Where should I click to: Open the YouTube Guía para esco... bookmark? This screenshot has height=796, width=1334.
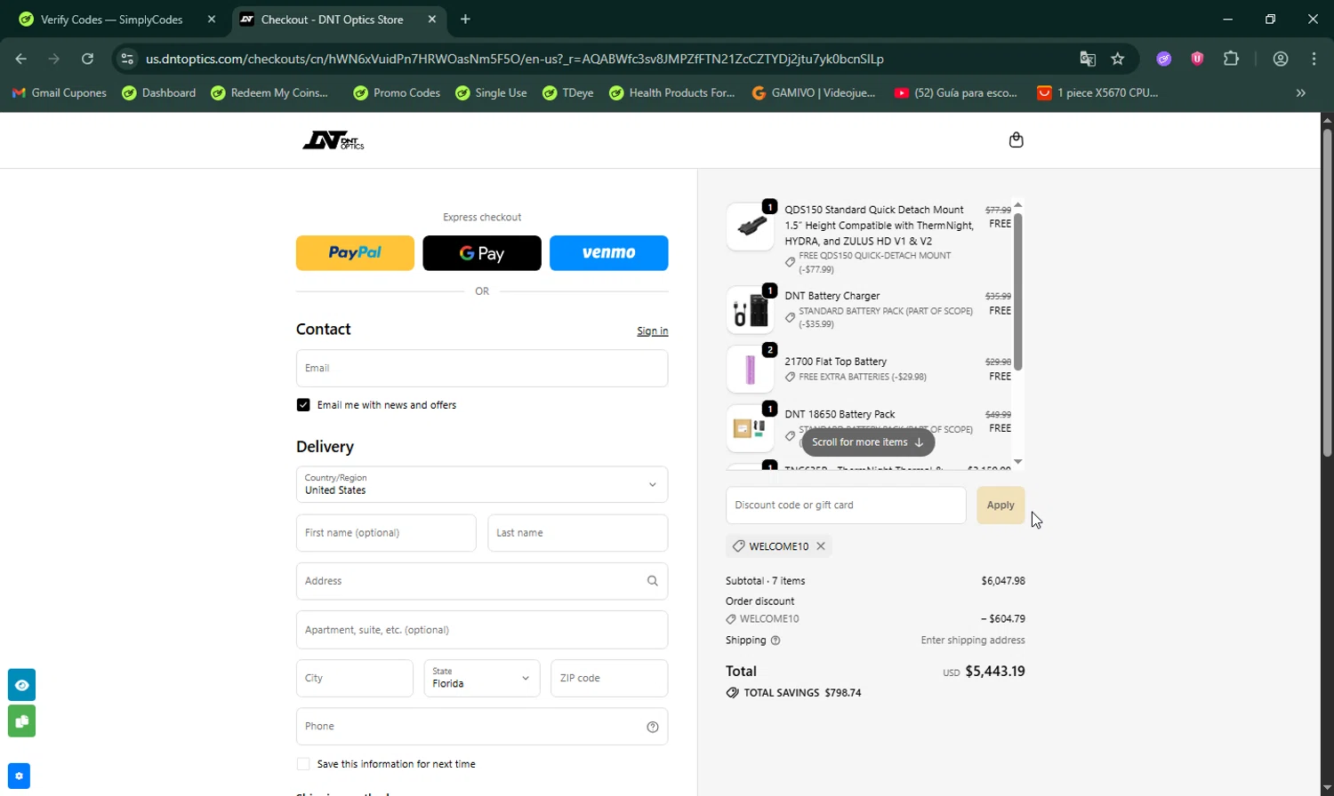pos(956,92)
